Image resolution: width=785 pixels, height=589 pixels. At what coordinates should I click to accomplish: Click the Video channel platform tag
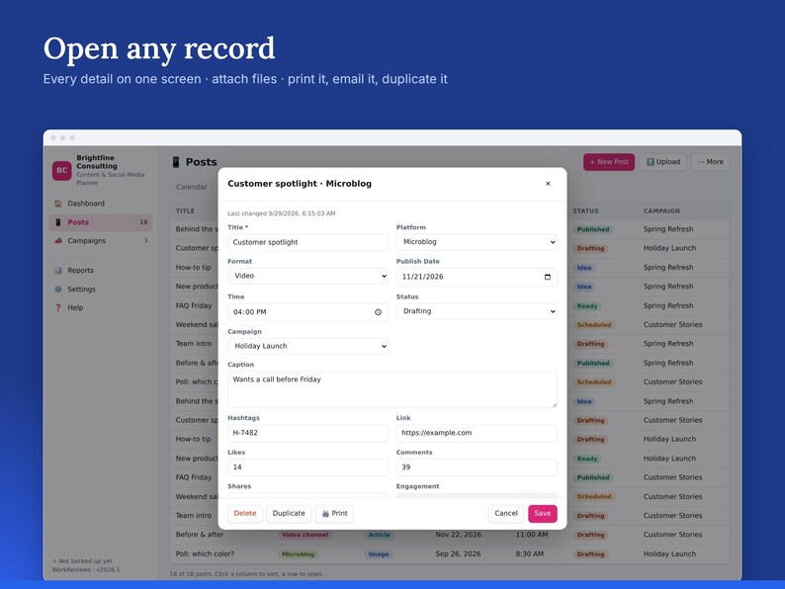pos(305,535)
